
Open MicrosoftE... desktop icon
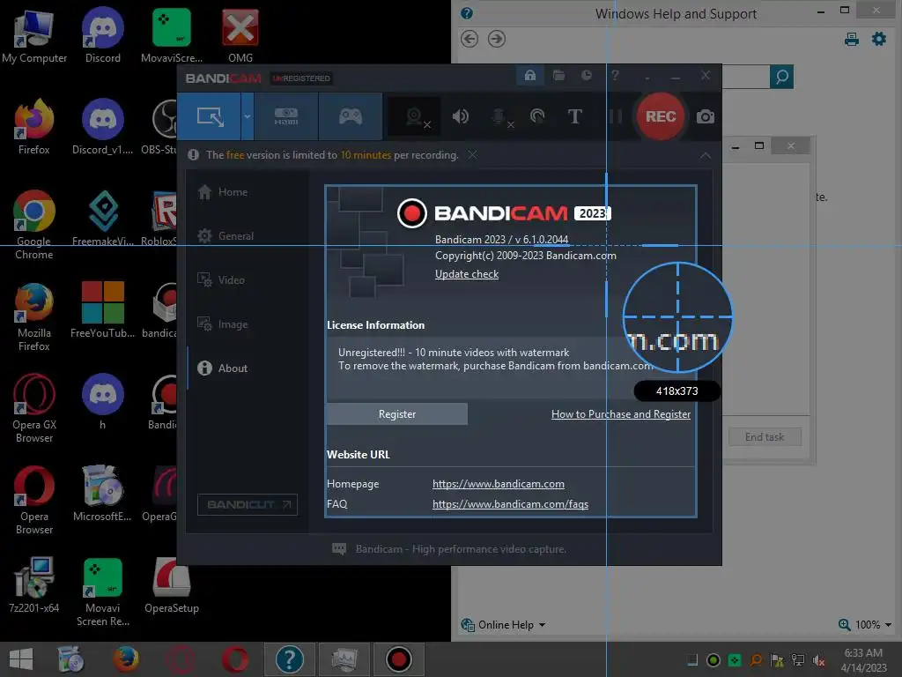click(103, 494)
